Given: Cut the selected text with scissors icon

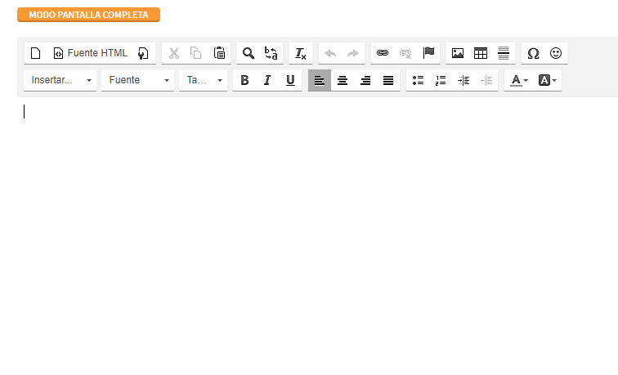Looking at the screenshot, I should click(x=174, y=53).
